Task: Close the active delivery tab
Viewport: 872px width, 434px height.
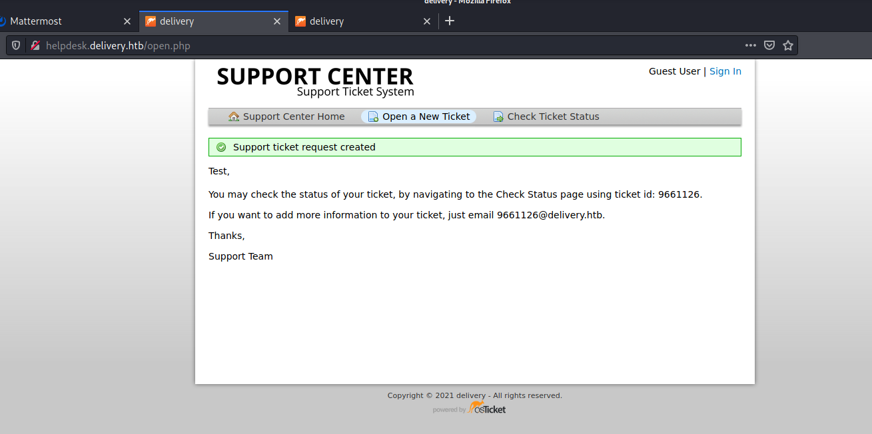Action: (277, 21)
